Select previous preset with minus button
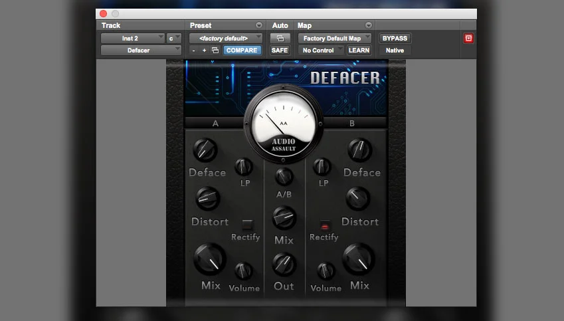 (193, 51)
